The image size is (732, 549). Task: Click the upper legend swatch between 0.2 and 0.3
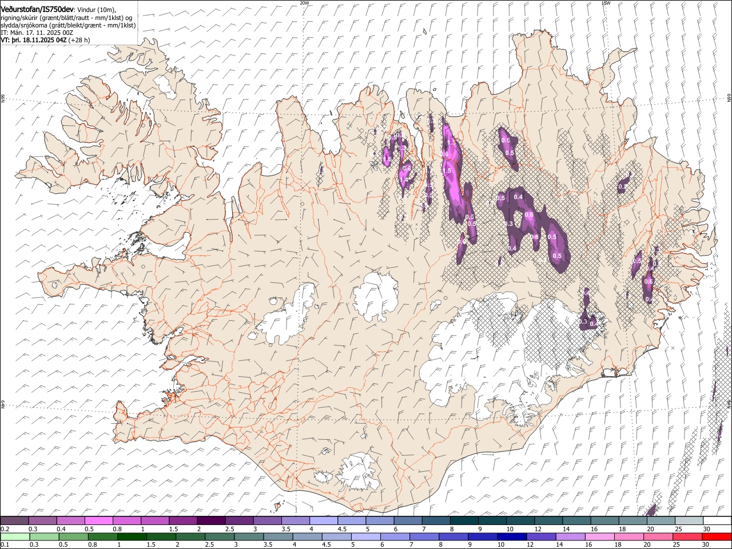click(x=14, y=520)
